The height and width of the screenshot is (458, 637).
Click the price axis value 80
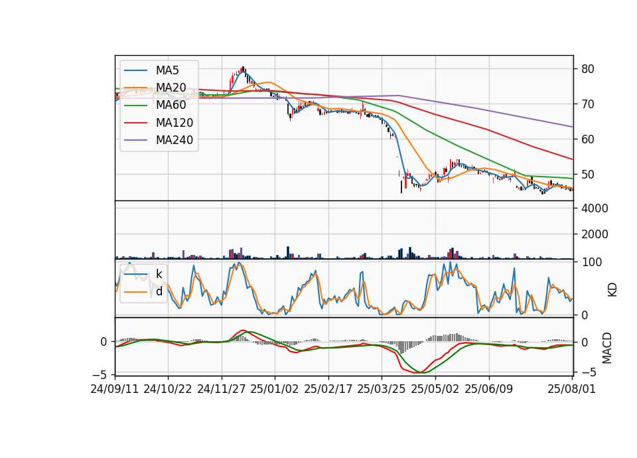tap(588, 69)
